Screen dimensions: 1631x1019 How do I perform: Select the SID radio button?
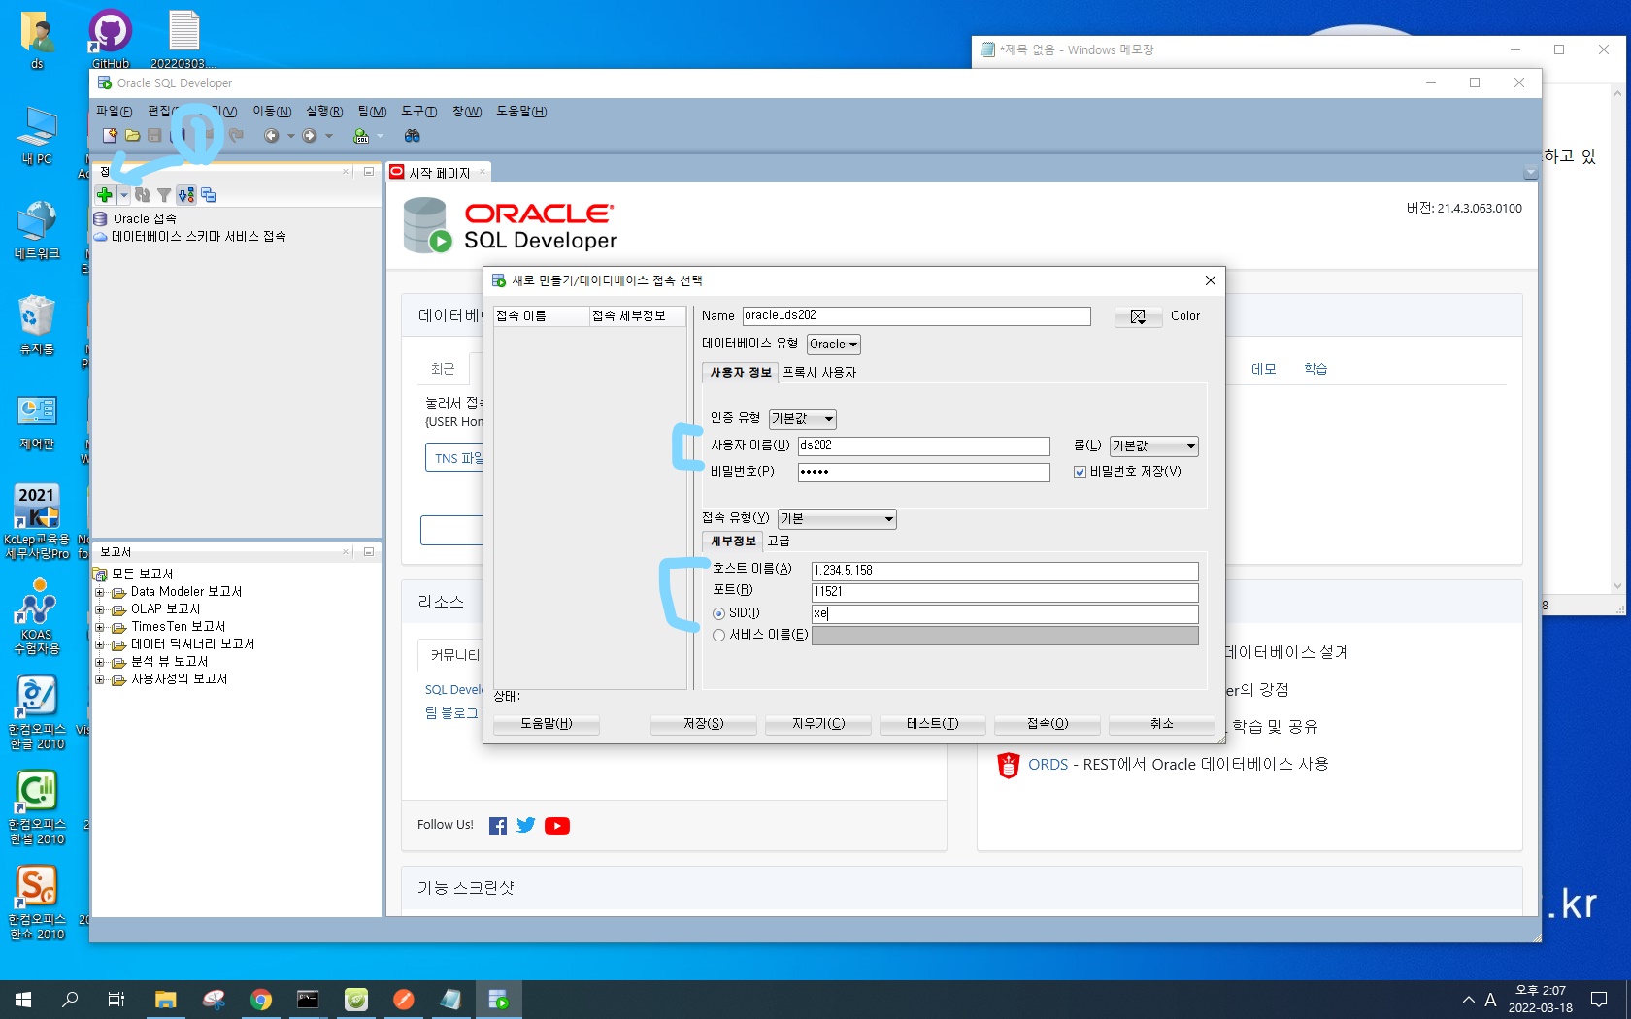click(718, 613)
